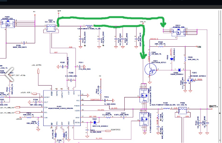Click the large charger IC block PU301
Viewport: 222px width, 143px height.
tap(62, 108)
